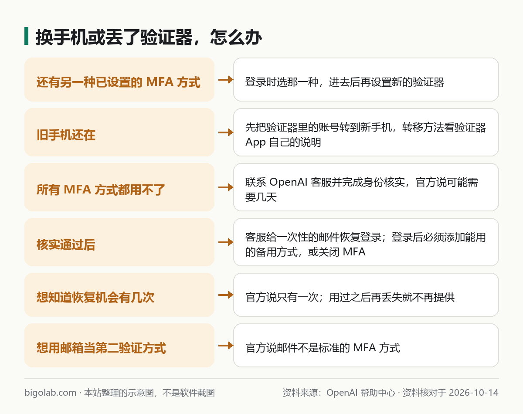Click '官方说邮件不是标准的 MFA 方式' answer
The height and width of the screenshot is (414, 523).
pos(366,346)
